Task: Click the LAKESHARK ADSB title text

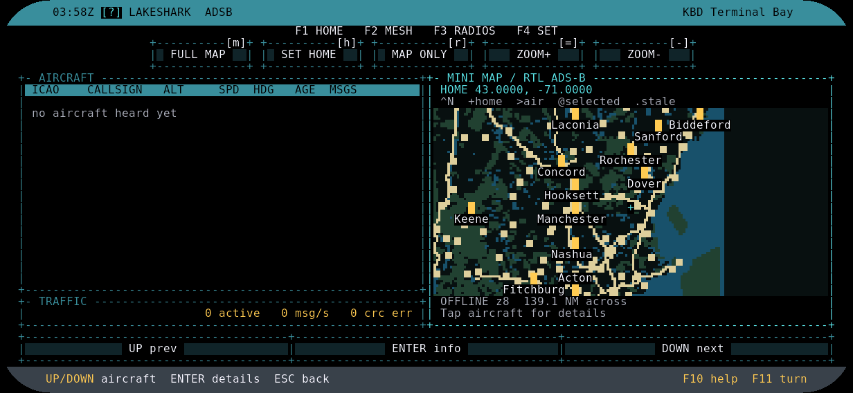Action: tap(181, 12)
